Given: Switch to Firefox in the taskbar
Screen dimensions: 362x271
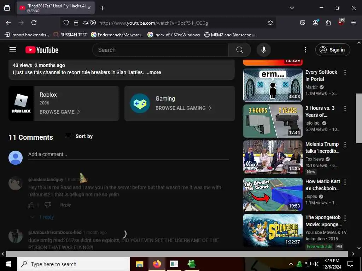Looking at the screenshot, I should coord(157,264).
